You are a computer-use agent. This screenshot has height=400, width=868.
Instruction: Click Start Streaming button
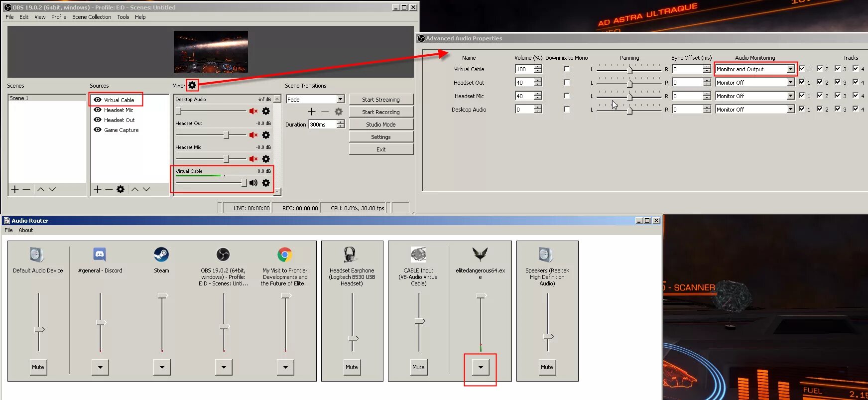(x=381, y=100)
